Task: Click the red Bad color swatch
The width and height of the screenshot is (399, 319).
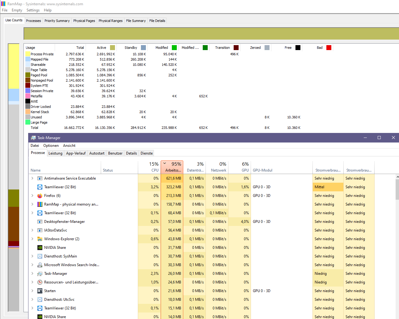Action: (329, 48)
